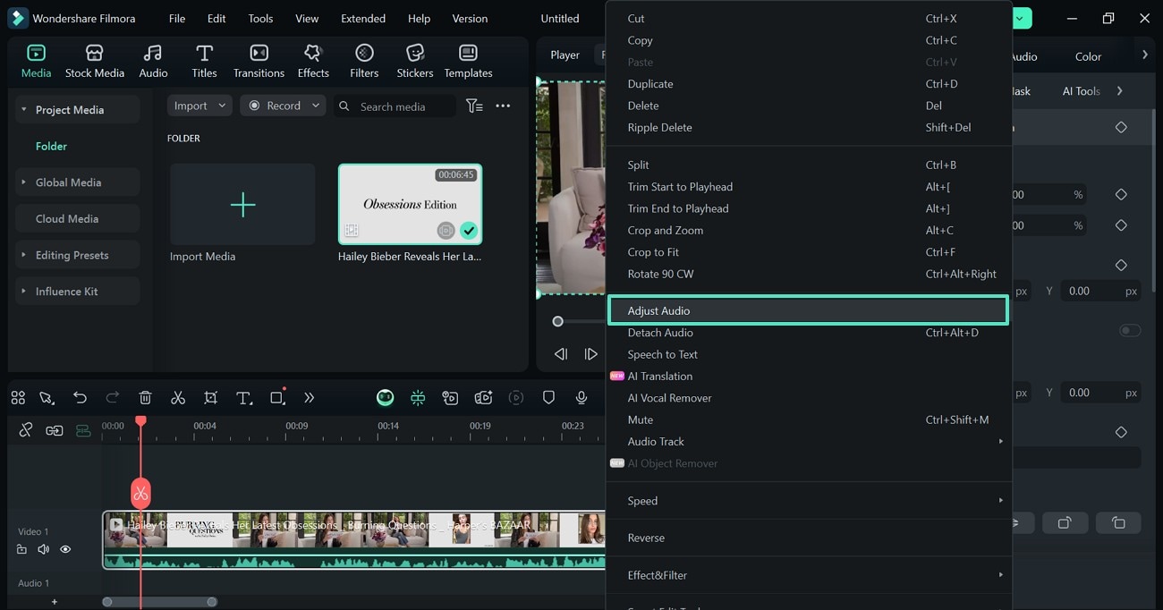Select the split scissors tool in the toolbar
1163x610 pixels.
[178, 397]
